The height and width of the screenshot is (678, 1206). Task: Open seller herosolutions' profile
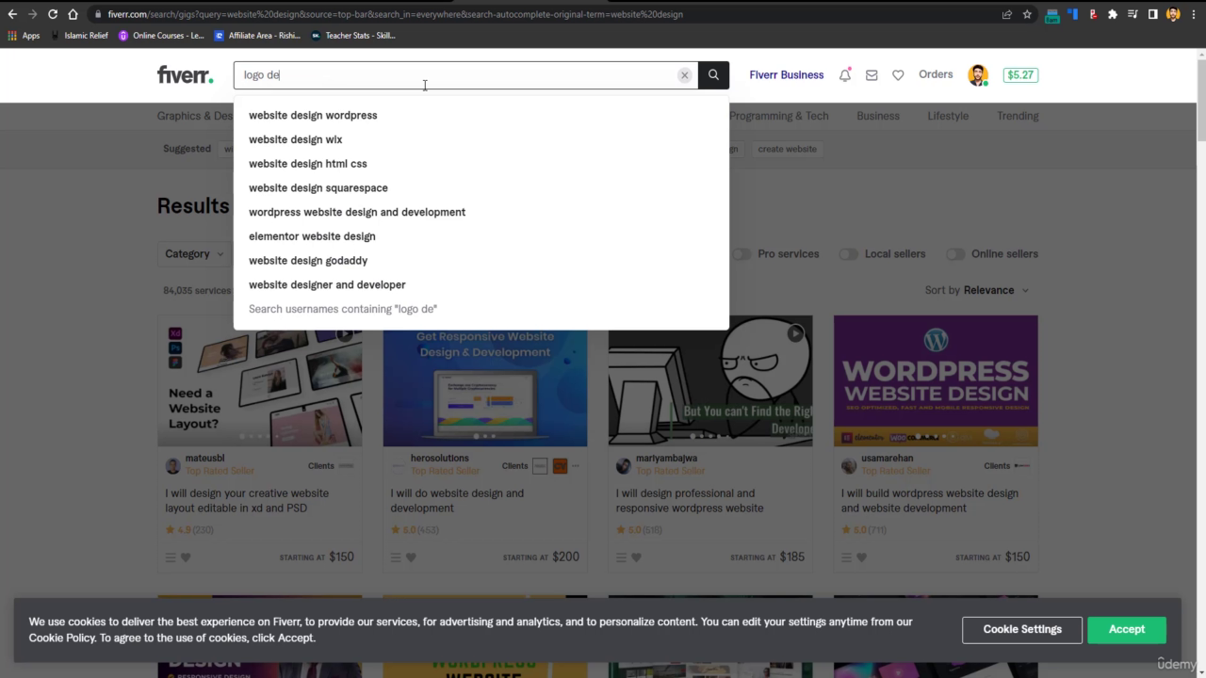[x=439, y=459]
